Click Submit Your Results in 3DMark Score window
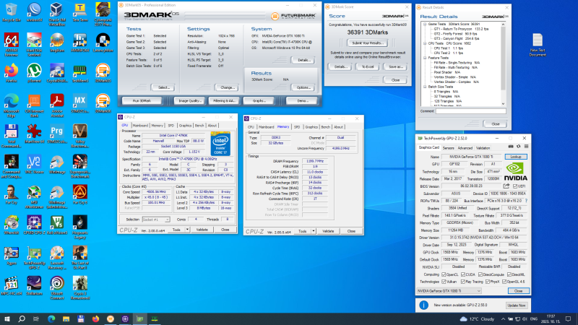 [368, 43]
